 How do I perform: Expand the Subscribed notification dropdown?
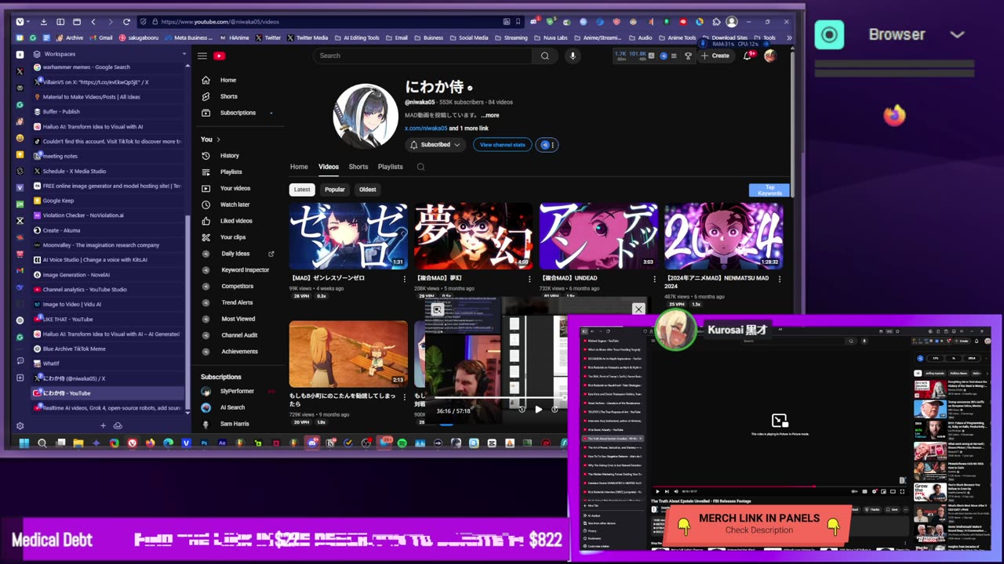(x=457, y=145)
